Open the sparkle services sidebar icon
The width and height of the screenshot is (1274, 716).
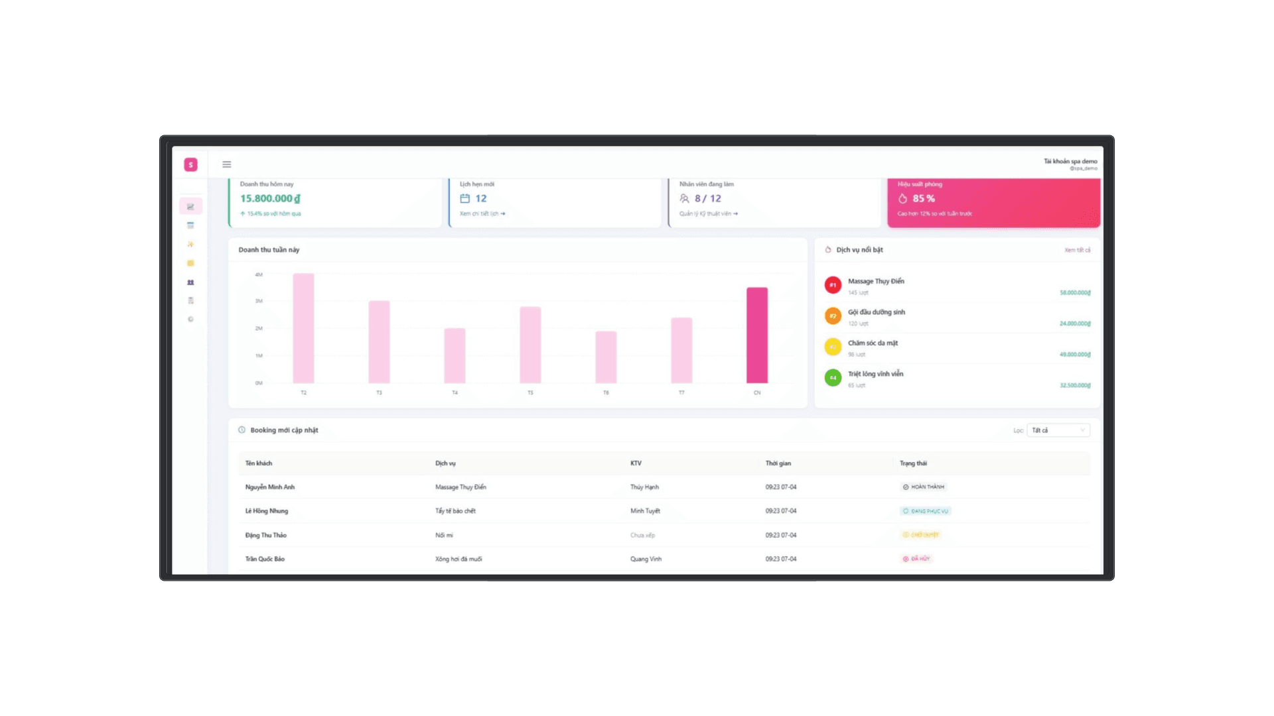click(x=190, y=244)
